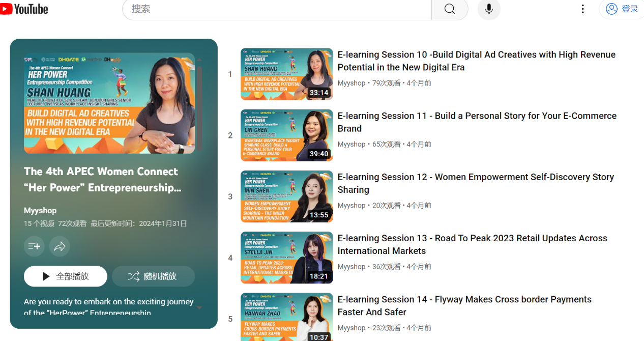Open the Myyshop channel under playlist title
The height and width of the screenshot is (341, 644).
tap(40, 211)
